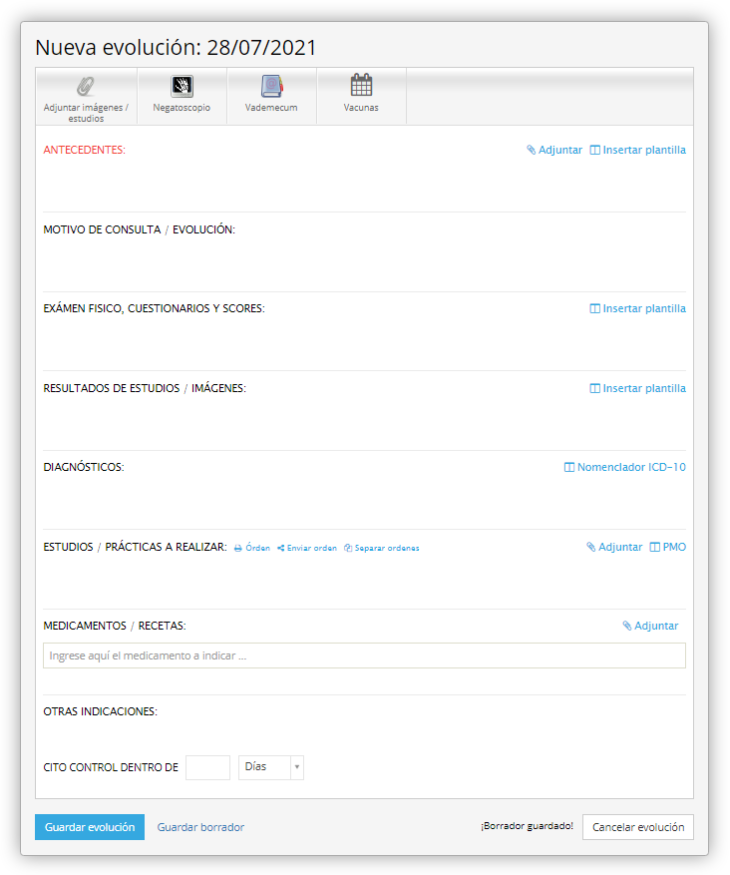Click Guardar borrador link

tap(200, 827)
